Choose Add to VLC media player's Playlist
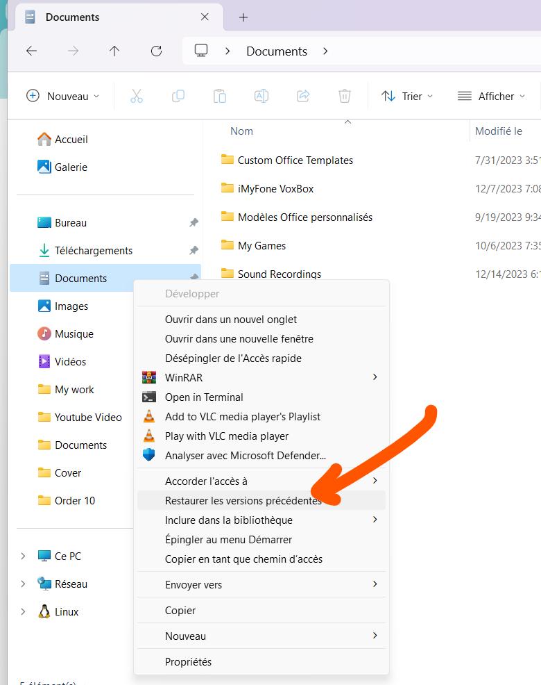Image resolution: width=541 pixels, height=685 pixels. tap(261, 417)
